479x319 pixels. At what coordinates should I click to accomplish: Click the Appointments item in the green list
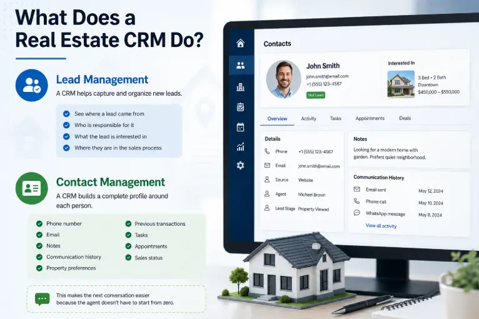click(x=151, y=246)
